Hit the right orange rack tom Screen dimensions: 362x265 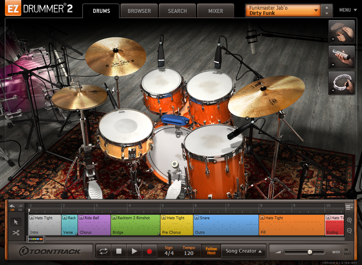pos(210,86)
